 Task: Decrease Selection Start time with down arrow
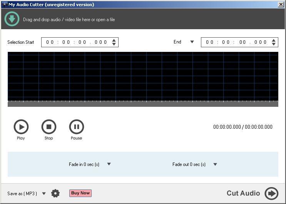(114, 44)
